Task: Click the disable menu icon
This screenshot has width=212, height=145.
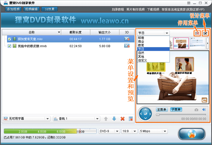Action: click(197, 33)
